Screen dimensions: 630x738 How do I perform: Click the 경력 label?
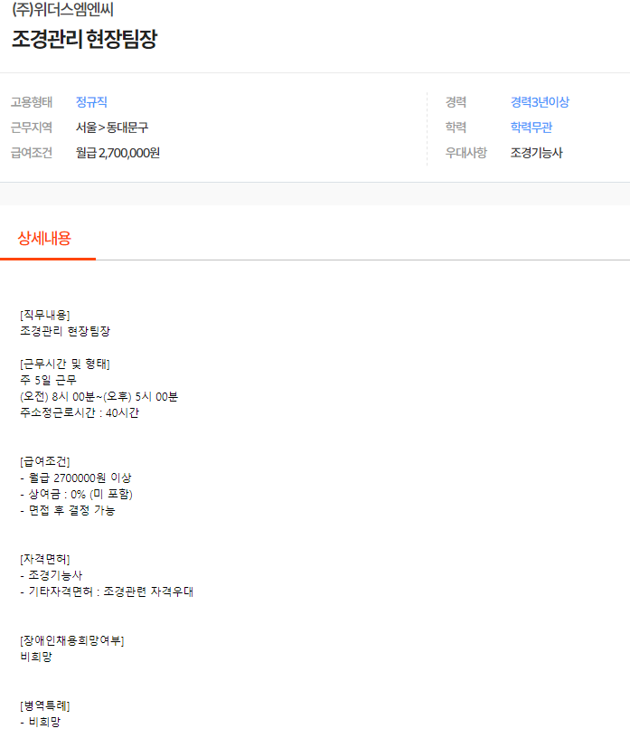456,102
